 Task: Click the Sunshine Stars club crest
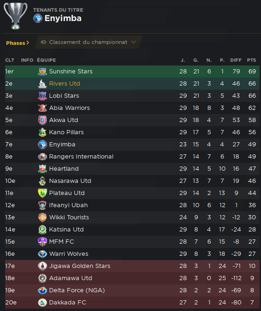pos(42,72)
